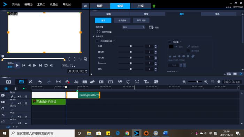Open the 16:9 aspect ratio dropdown
Screen dimensions: 244x137
coord(65,66)
